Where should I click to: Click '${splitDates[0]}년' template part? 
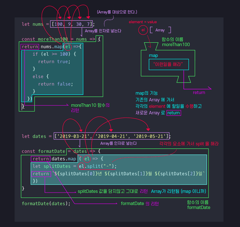(x=78, y=174)
